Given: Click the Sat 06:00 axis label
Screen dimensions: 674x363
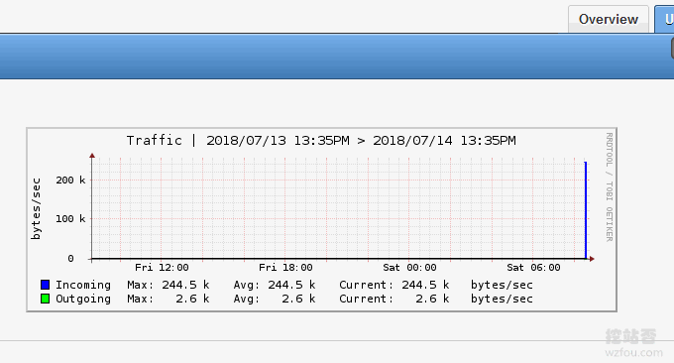Looking at the screenshot, I should click(x=533, y=268).
